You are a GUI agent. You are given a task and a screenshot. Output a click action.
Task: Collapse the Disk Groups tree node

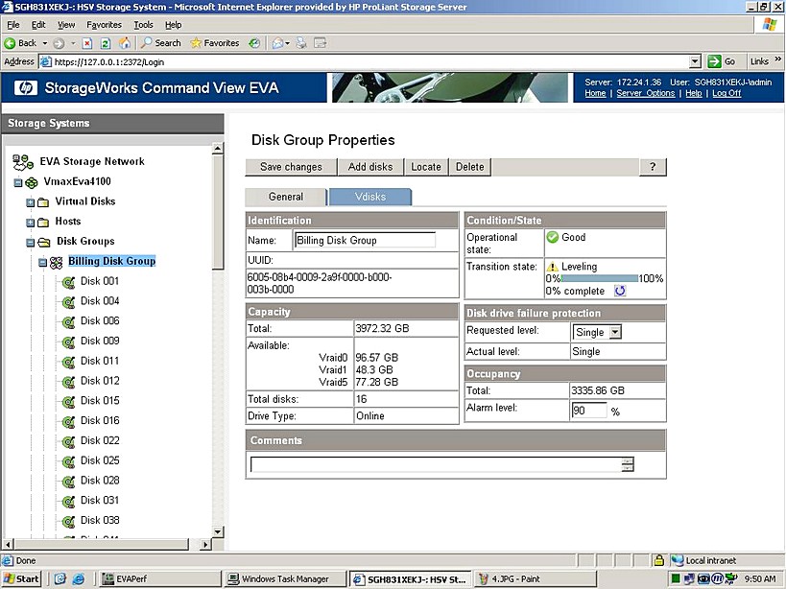(x=30, y=243)
